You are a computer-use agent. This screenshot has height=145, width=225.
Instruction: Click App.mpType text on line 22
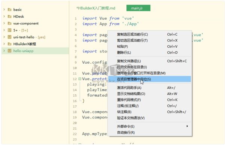point(94,134)
